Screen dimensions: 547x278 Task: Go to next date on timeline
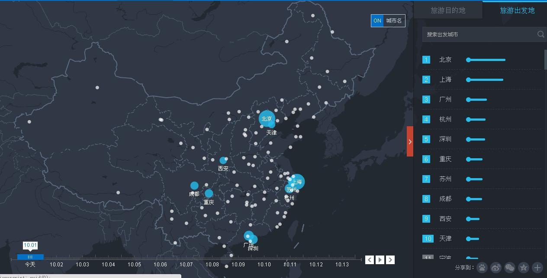point(390,259)
